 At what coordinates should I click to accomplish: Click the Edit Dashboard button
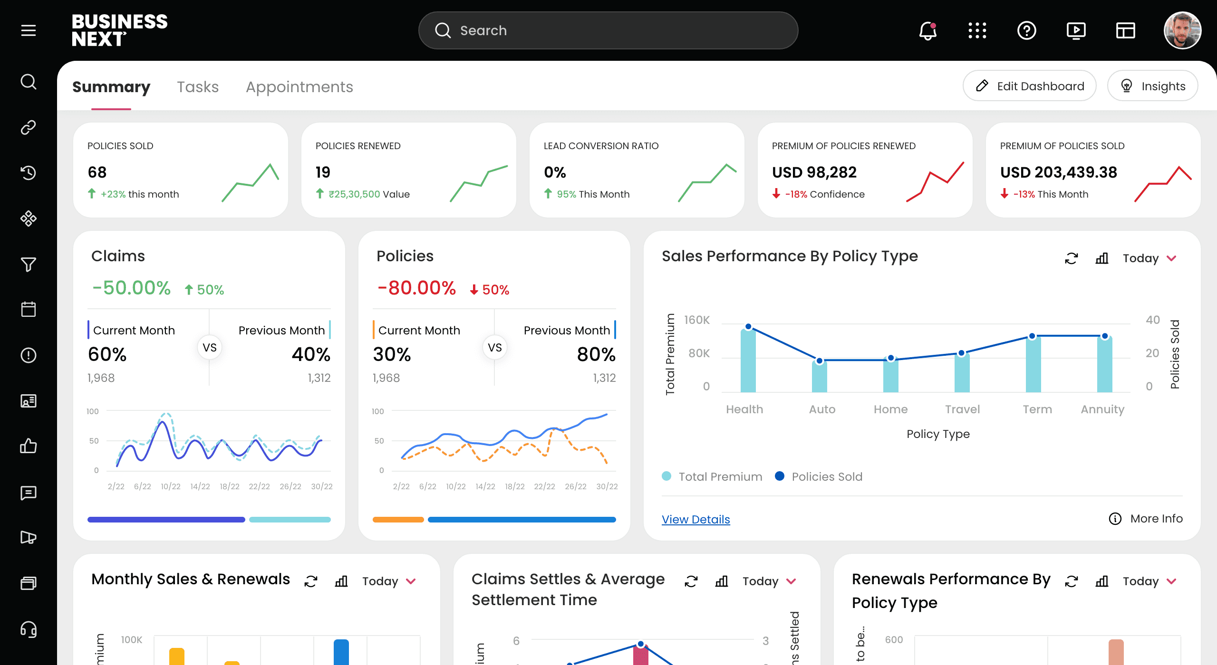pos(1029,86)
